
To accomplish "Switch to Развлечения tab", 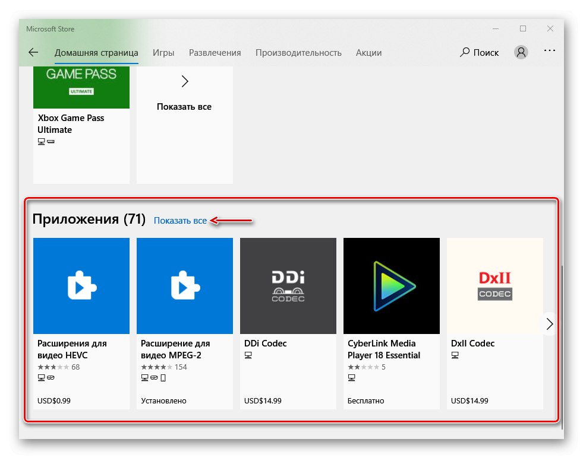I will click(215, 53).
